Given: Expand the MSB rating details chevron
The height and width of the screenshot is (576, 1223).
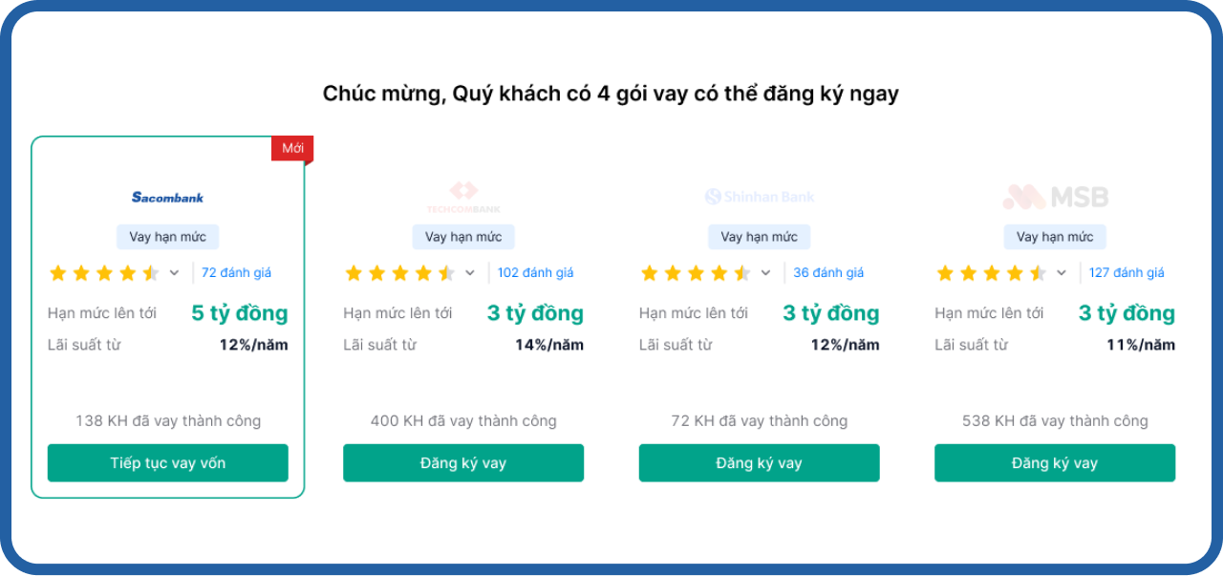Looking at the screenshot, I should click(x=1061, y=272).
